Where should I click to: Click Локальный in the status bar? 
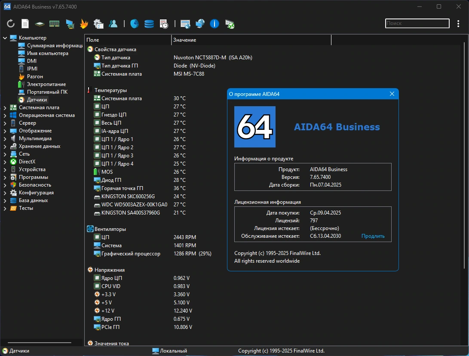[x=170, y=351]
